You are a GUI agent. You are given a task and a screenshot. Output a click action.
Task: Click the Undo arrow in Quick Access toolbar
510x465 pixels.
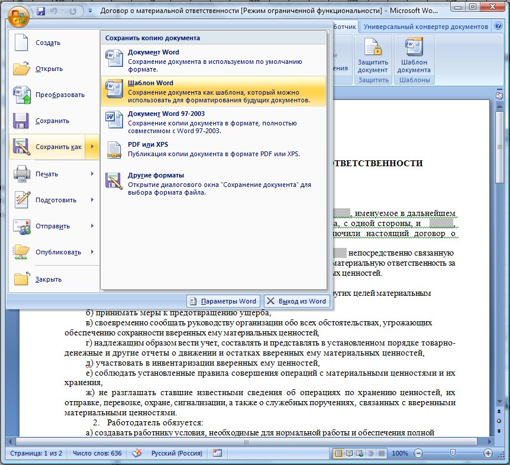tap(54, 11)
